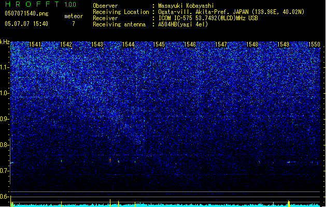Click the 1547 time marker
Image resolution: width=326 pixels, height=207 pixels.
pyautogui.click(x=221, y=45)
